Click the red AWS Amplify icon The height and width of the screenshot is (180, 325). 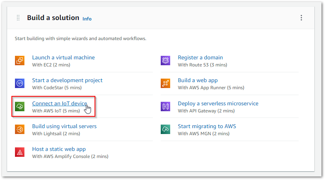20,152
